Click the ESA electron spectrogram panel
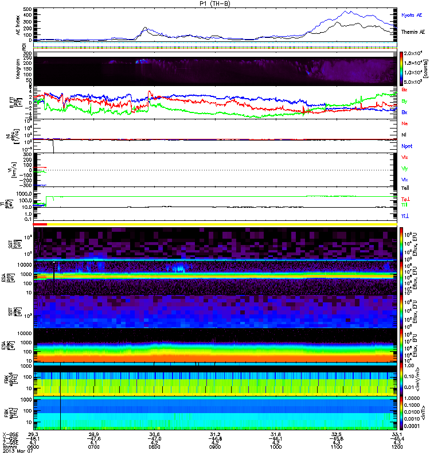Screen dimensions: 430x459 point(215,345)
